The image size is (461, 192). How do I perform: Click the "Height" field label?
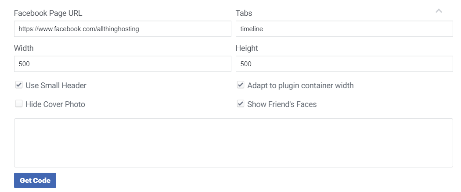247,48
